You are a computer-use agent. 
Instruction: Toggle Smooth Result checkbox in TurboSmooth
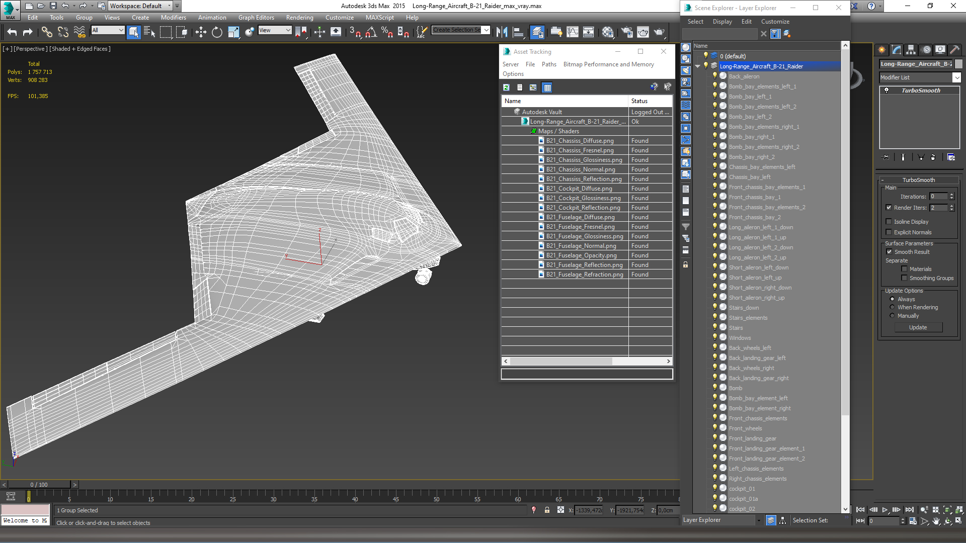click(x=890, y=251)
